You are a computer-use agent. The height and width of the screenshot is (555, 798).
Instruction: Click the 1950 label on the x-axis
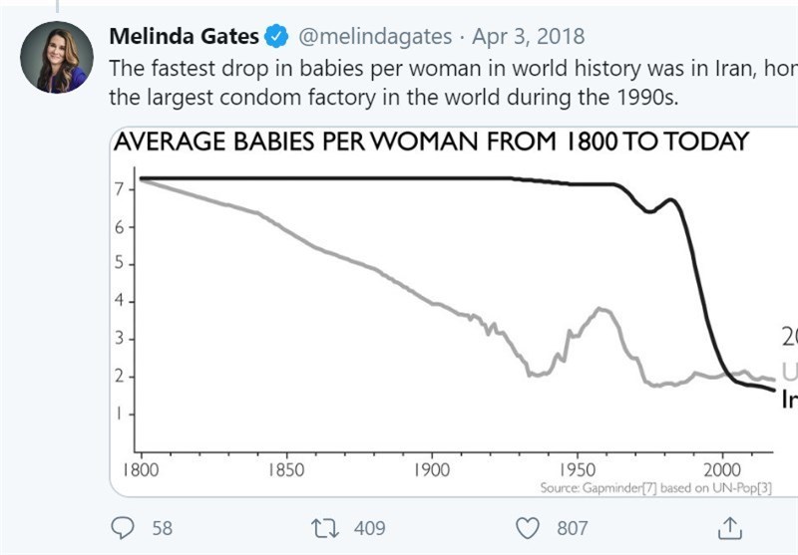pyautogui.click(x=577, y=469)
